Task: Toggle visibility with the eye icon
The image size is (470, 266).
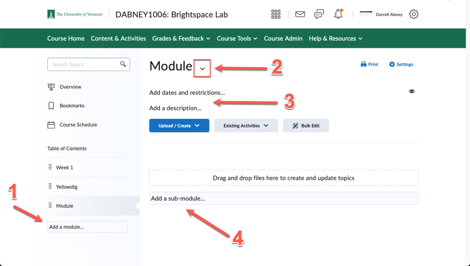Action: pyautogui.click(x=412, y=91)
